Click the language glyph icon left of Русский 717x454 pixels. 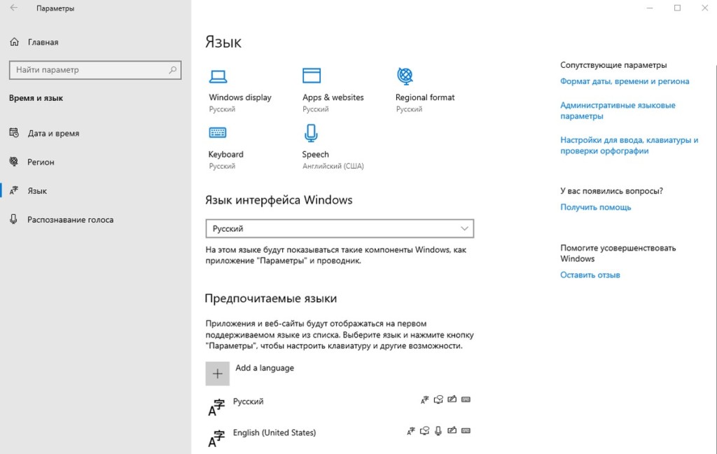click(x=217, y=407)
